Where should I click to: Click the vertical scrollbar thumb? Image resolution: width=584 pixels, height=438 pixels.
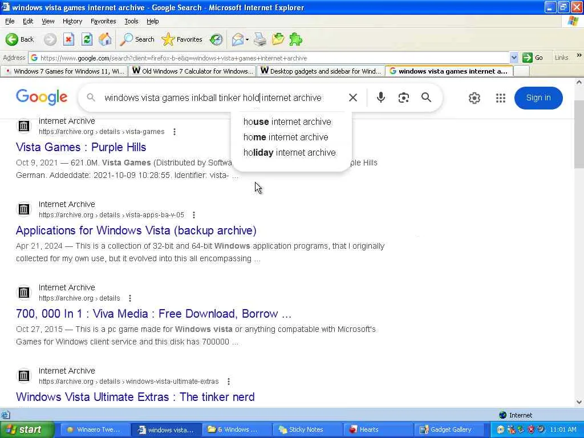pyautogui.click(x=579, y=134)
